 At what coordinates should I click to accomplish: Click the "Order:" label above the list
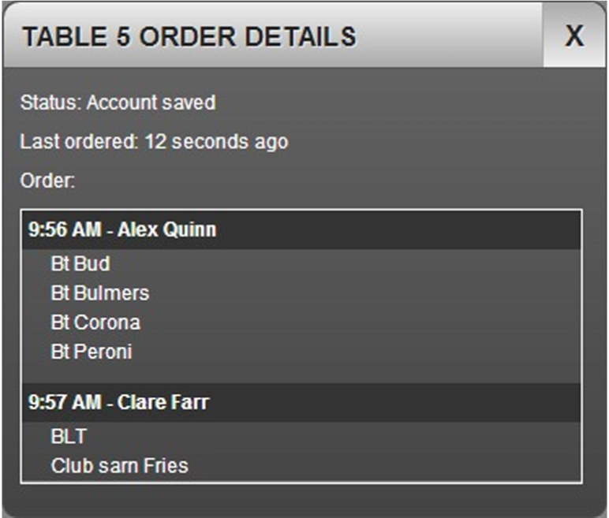[47, 181]
